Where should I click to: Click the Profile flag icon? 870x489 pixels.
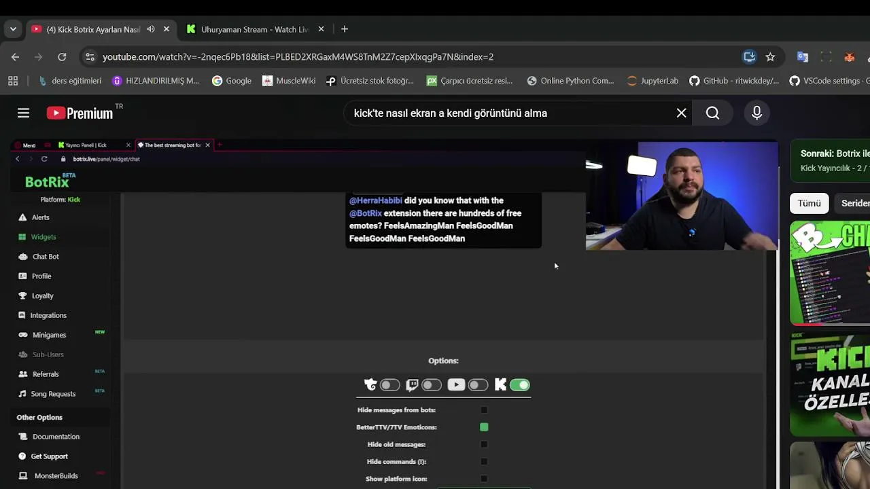coord(23,276)
